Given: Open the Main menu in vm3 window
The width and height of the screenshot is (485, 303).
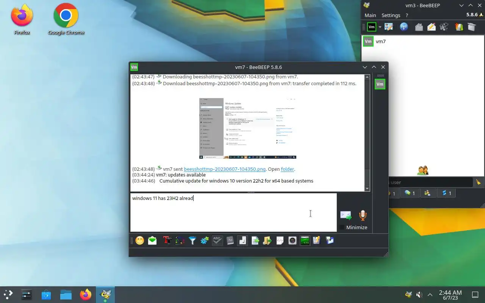Looking at the screenshot, I should point(370,15).
